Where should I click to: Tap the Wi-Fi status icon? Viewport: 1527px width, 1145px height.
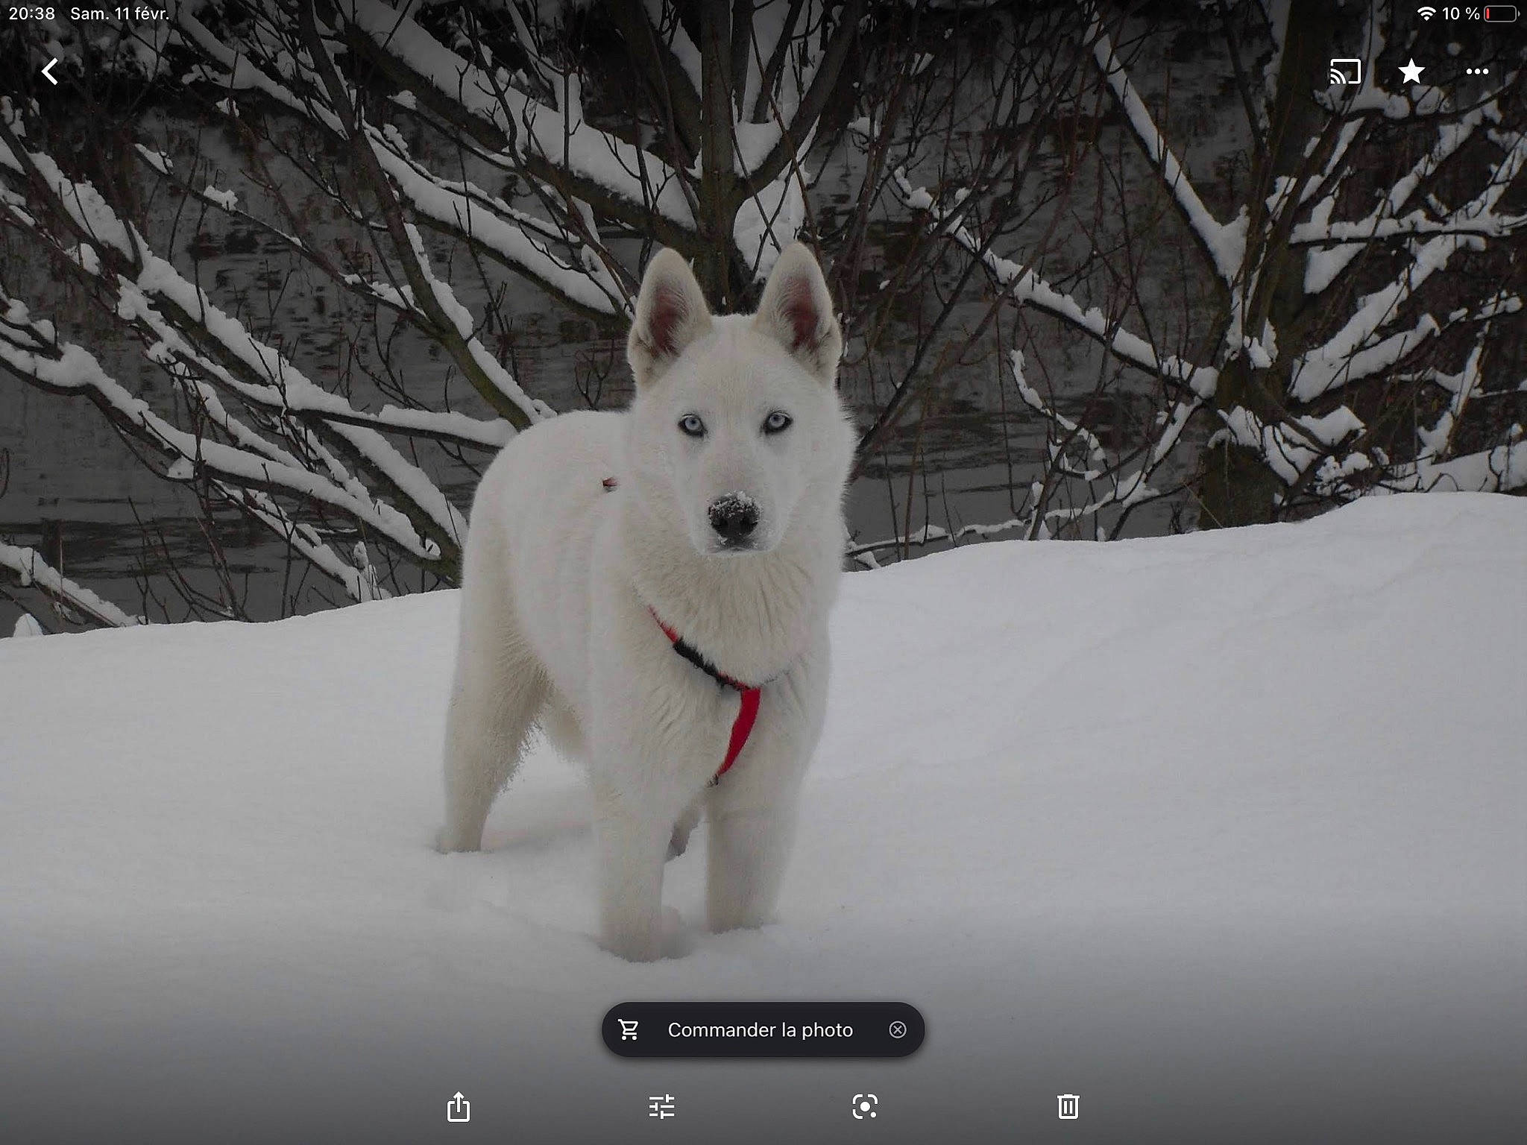(1426, 13)
